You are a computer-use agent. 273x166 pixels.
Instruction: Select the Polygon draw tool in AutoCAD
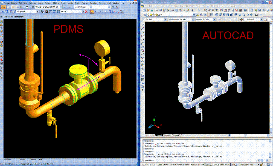[143, 36]
